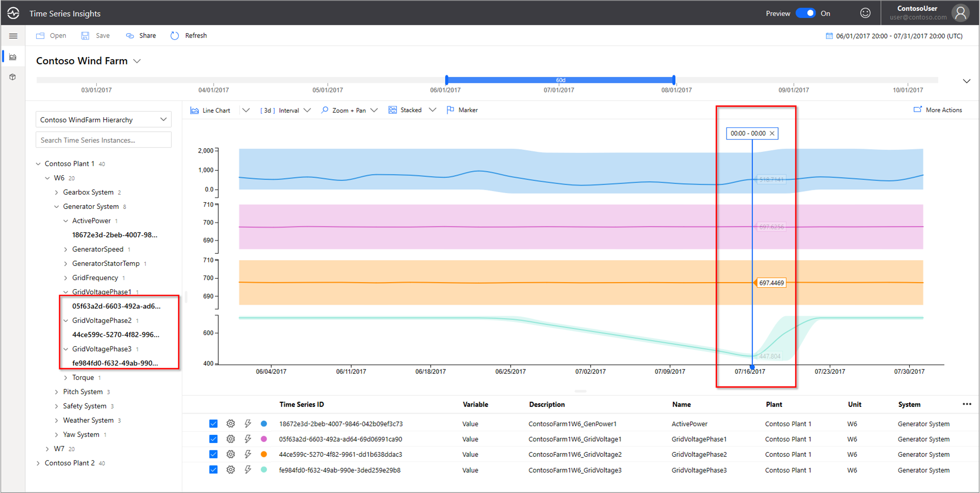Click the Search Time Series Instances field
This screenshot has width=980, height=493.
click(103, 140)
